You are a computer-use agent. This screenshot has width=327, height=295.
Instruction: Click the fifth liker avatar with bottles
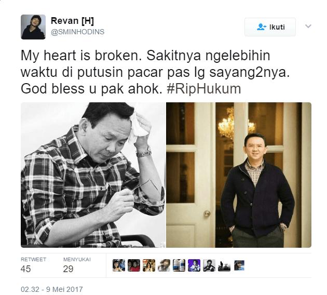coord(179,265)
